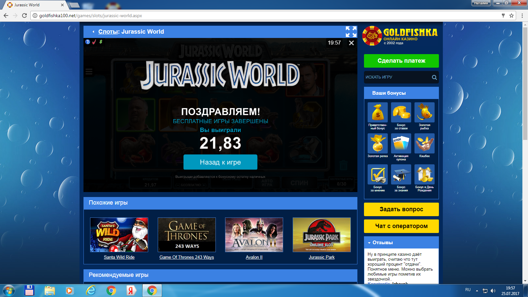Image resolution: width=528 pixels, height=297 pixels.
Task: Click the back arrow beside Слоты
Action: [x=93, y=32]
